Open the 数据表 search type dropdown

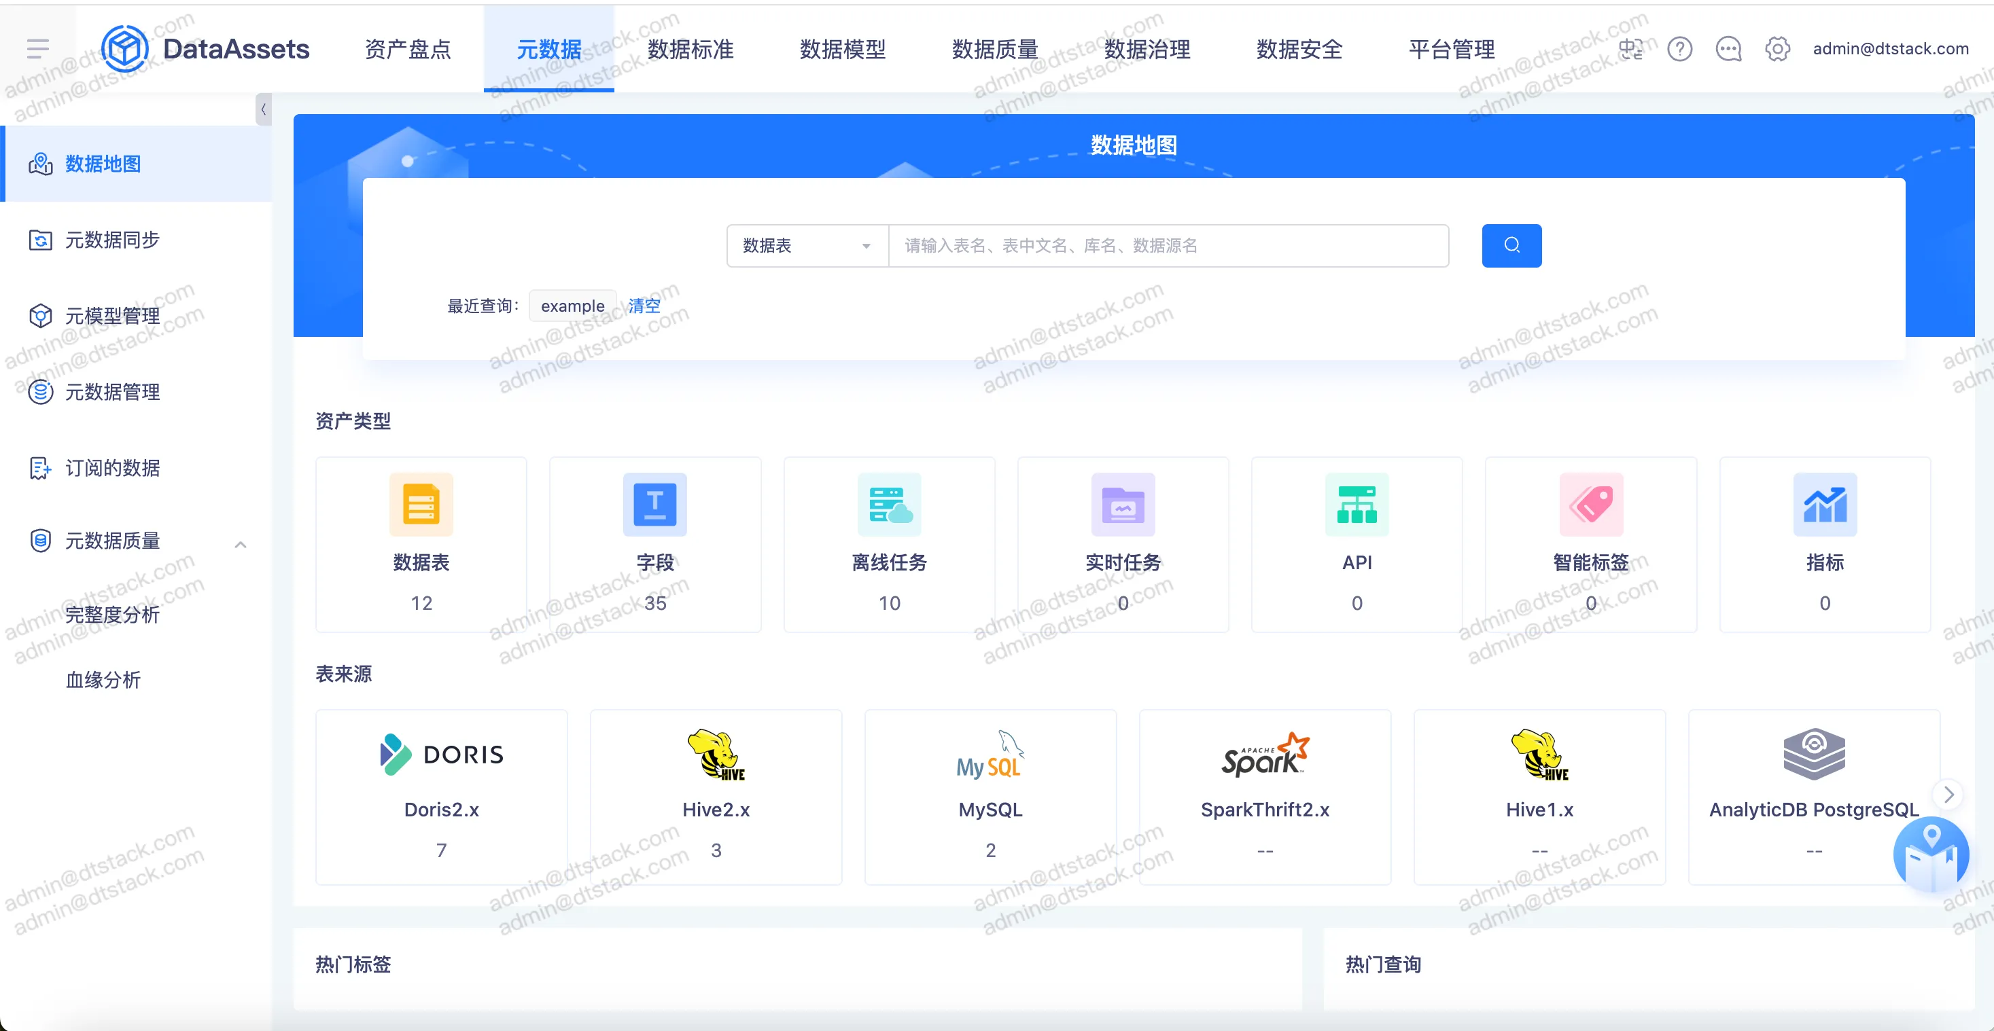[807, 246]
